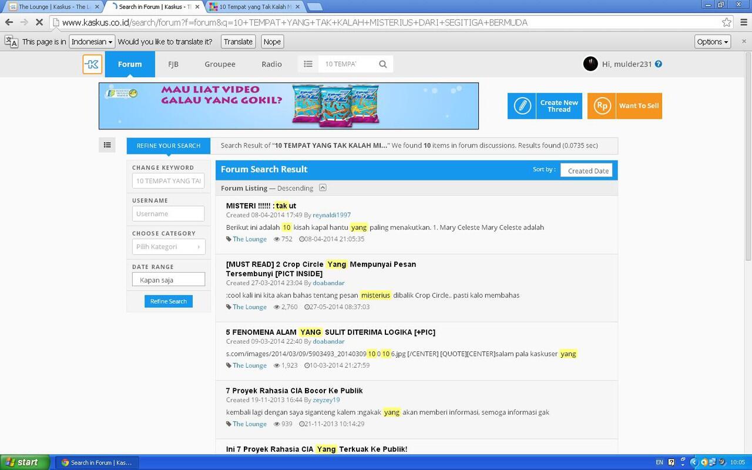Open the new tab button
Screen dimensions: 752x470
pos(314,7)
